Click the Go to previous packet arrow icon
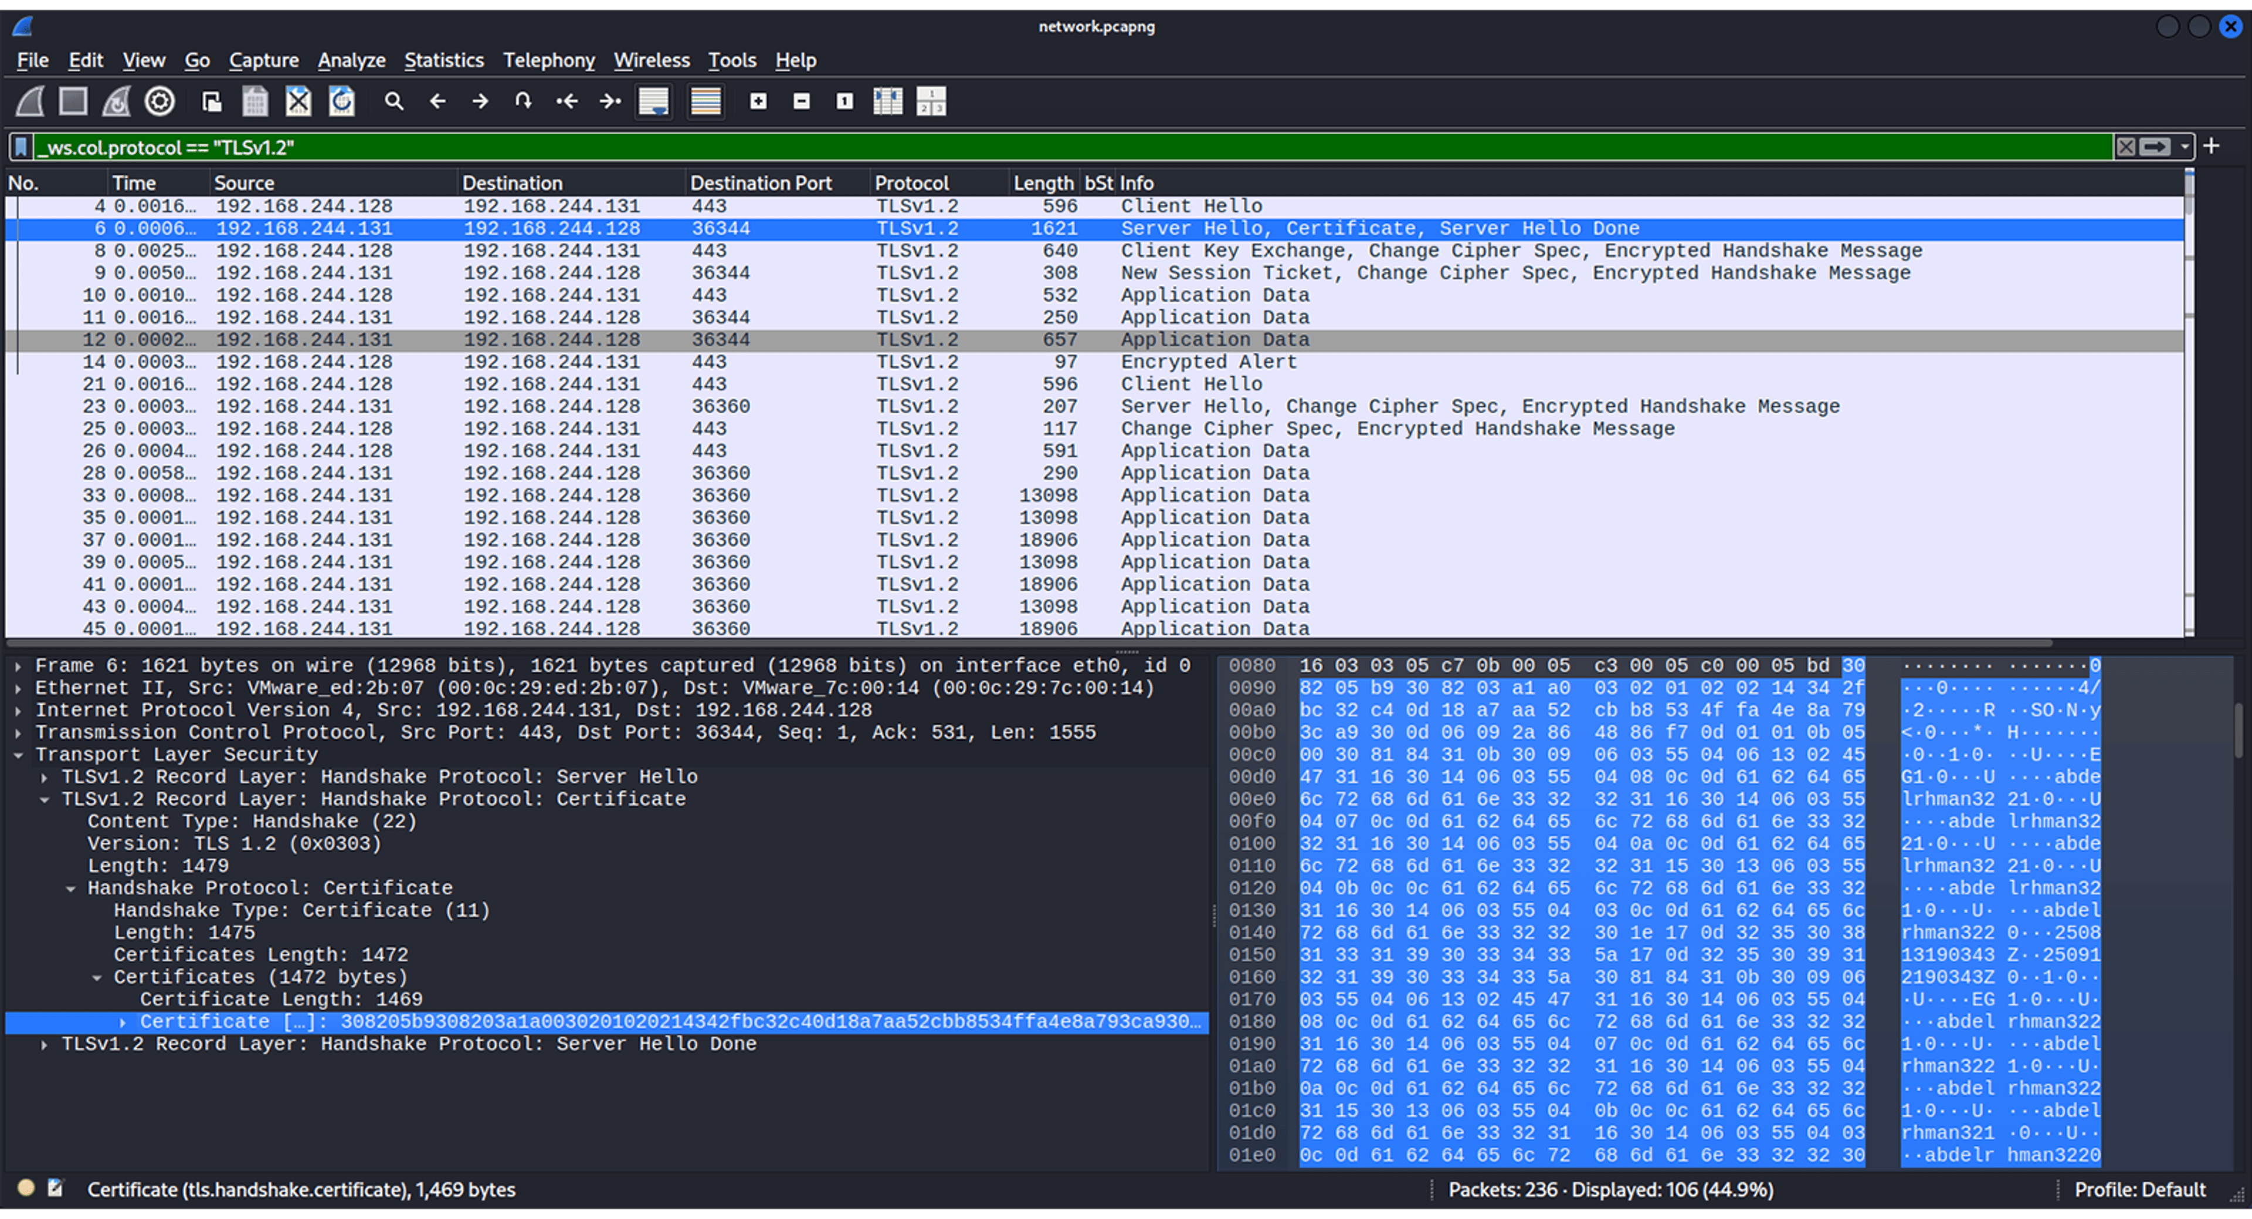2252x1219 pixels. tap(438, 100)
